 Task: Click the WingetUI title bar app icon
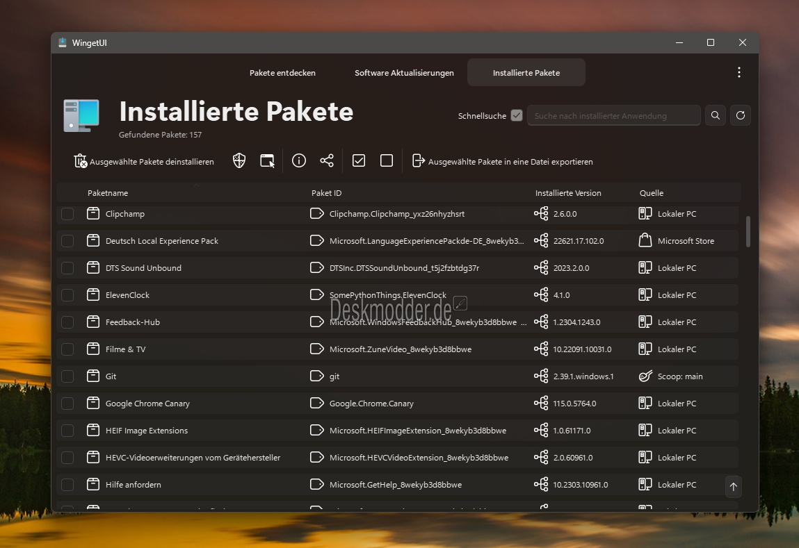pos(62,43)
